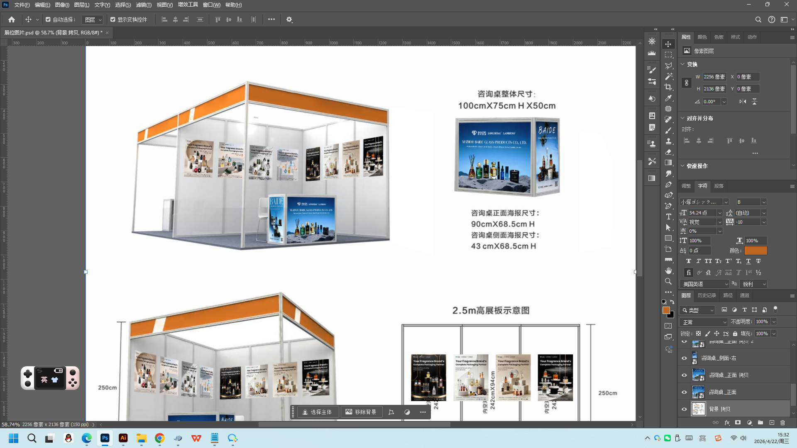797x448 pixels.
Task: Click the 移除背景 button
Action: 361,412
